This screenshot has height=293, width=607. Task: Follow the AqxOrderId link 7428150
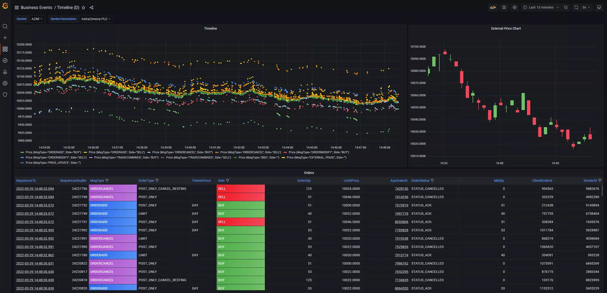pyautogui.click(x=401, y=188)
